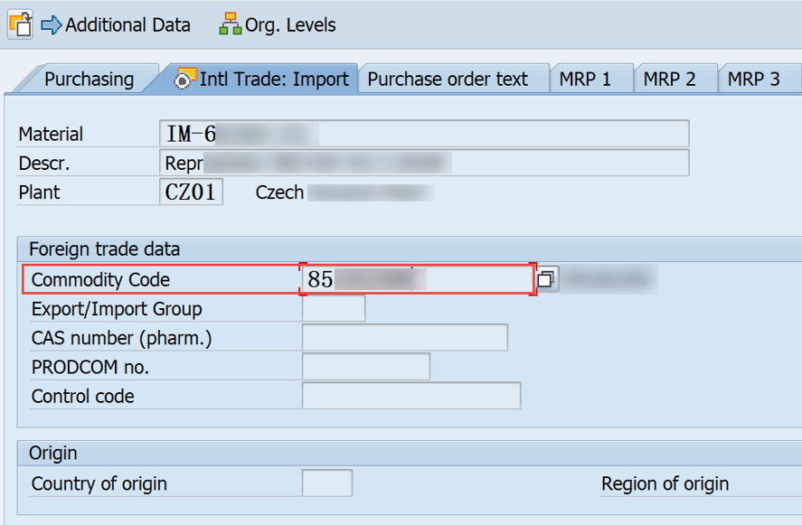
Task: Click the Plant label
Action: point(39,192)
